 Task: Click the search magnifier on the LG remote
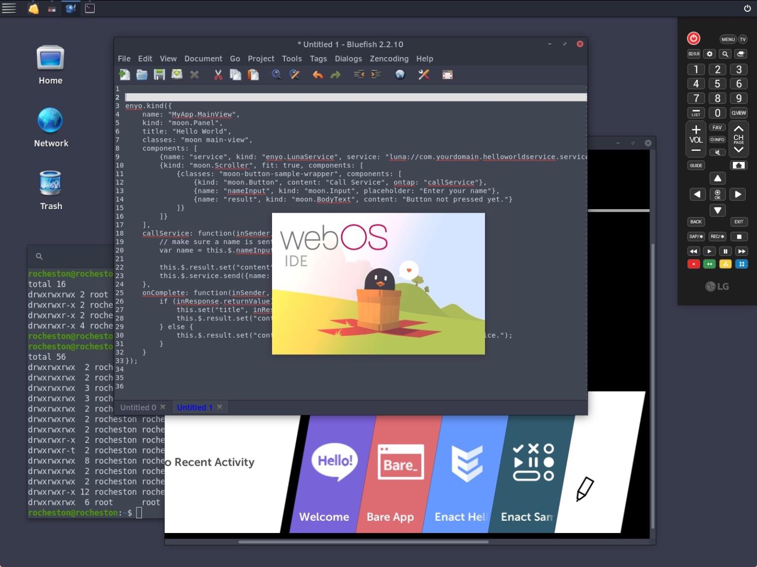pos(725,54)
